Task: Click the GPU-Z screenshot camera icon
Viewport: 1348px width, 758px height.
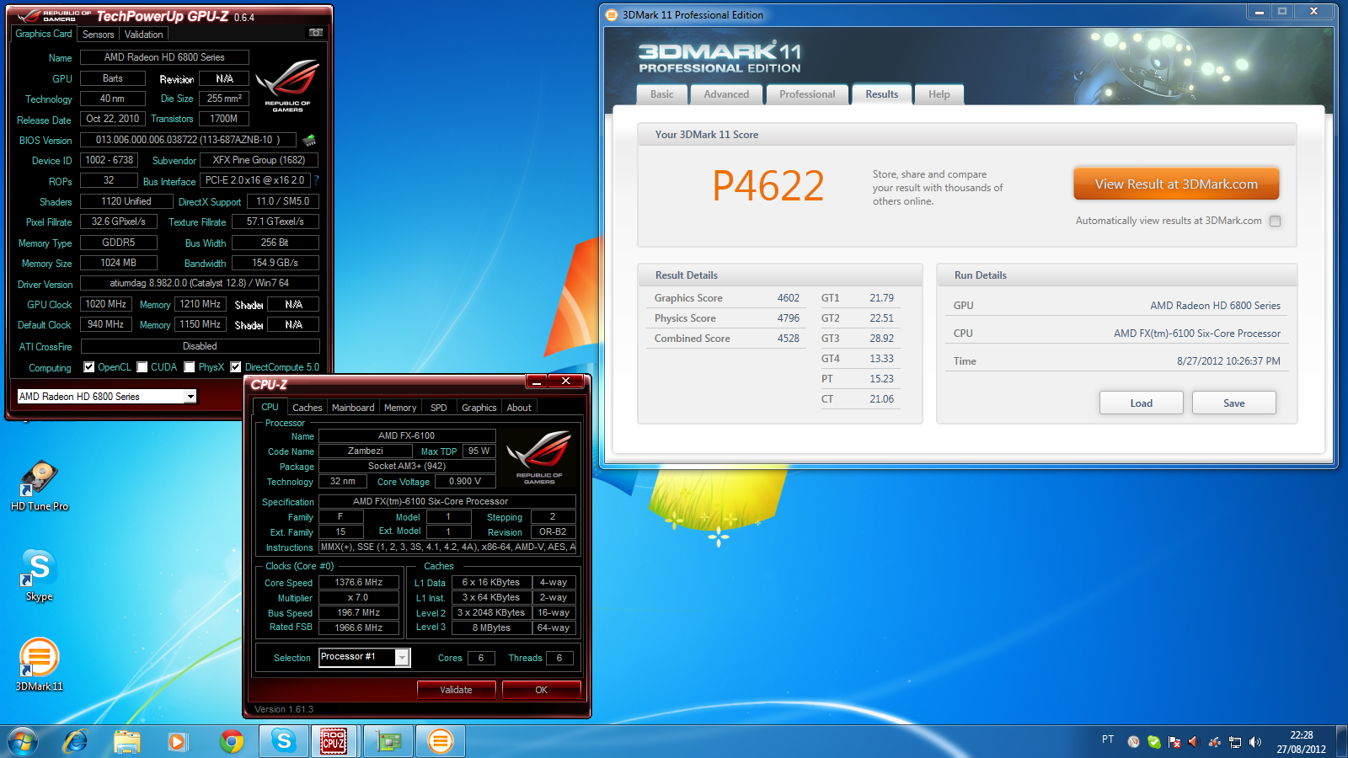Action: [316, 33]
